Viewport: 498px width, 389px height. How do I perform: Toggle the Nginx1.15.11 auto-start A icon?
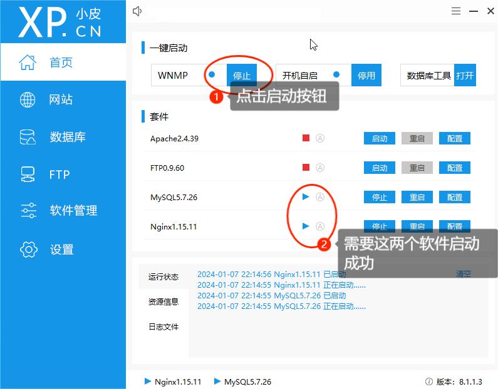tap(320, 226)
